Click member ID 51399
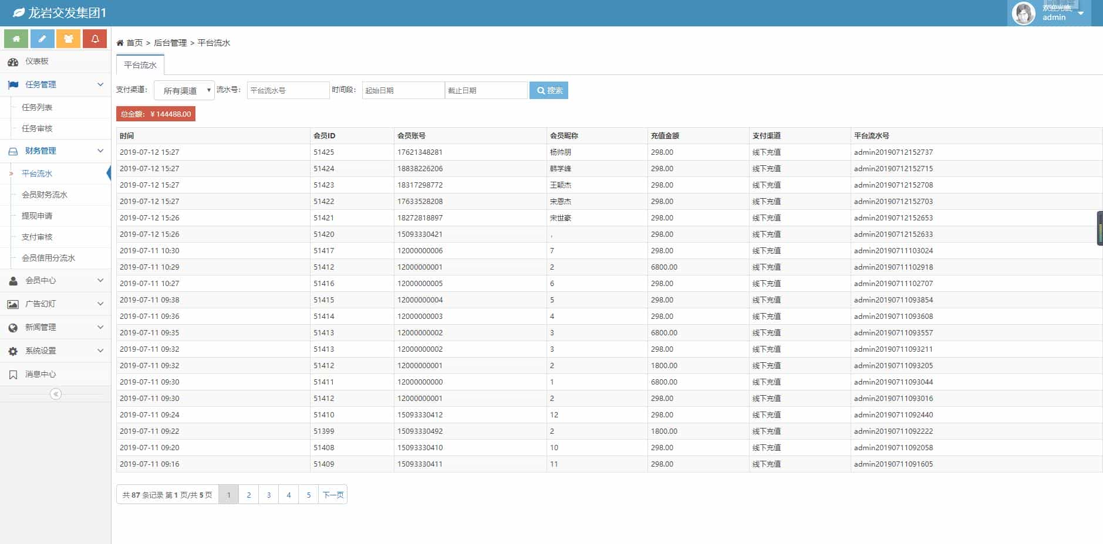Image resolution: width=1103 pixels, height=544 pixels. click(323, 431)
